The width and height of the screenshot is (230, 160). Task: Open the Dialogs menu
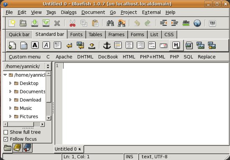(69, 13)
